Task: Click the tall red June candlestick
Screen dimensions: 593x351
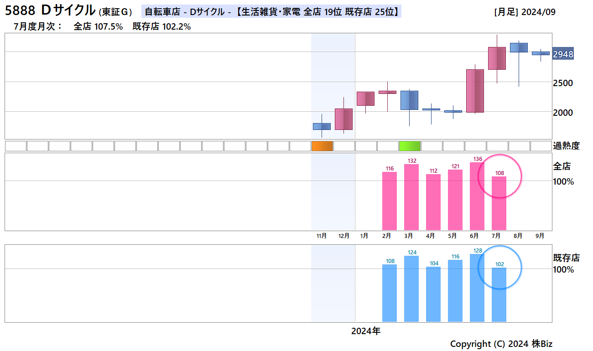Action: coord(475,91)
